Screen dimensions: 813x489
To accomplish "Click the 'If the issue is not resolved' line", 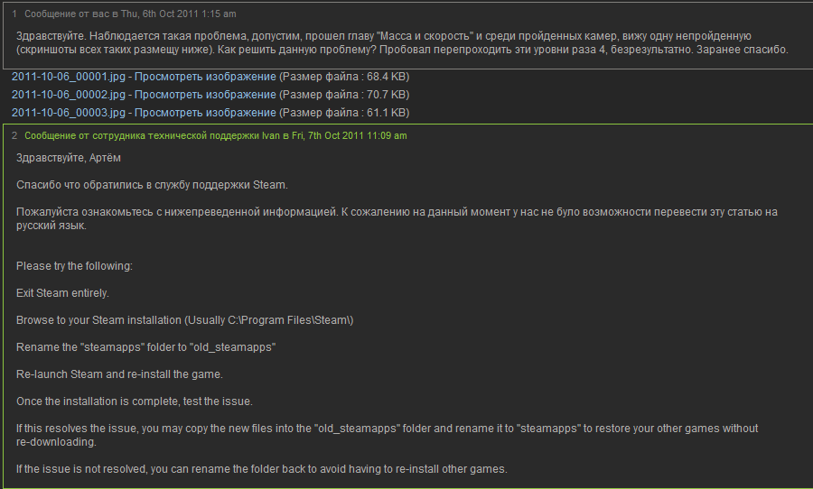I will pos(262,469).
